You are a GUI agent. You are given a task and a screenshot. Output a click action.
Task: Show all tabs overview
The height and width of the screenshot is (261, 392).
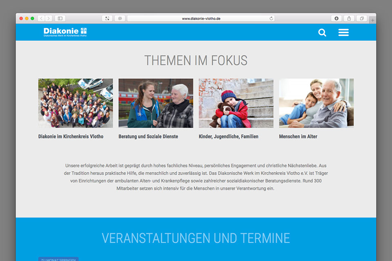point(362,18)
